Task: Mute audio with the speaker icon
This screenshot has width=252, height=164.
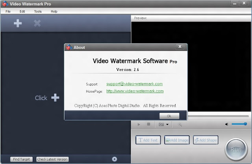Action: coord(227,124)
